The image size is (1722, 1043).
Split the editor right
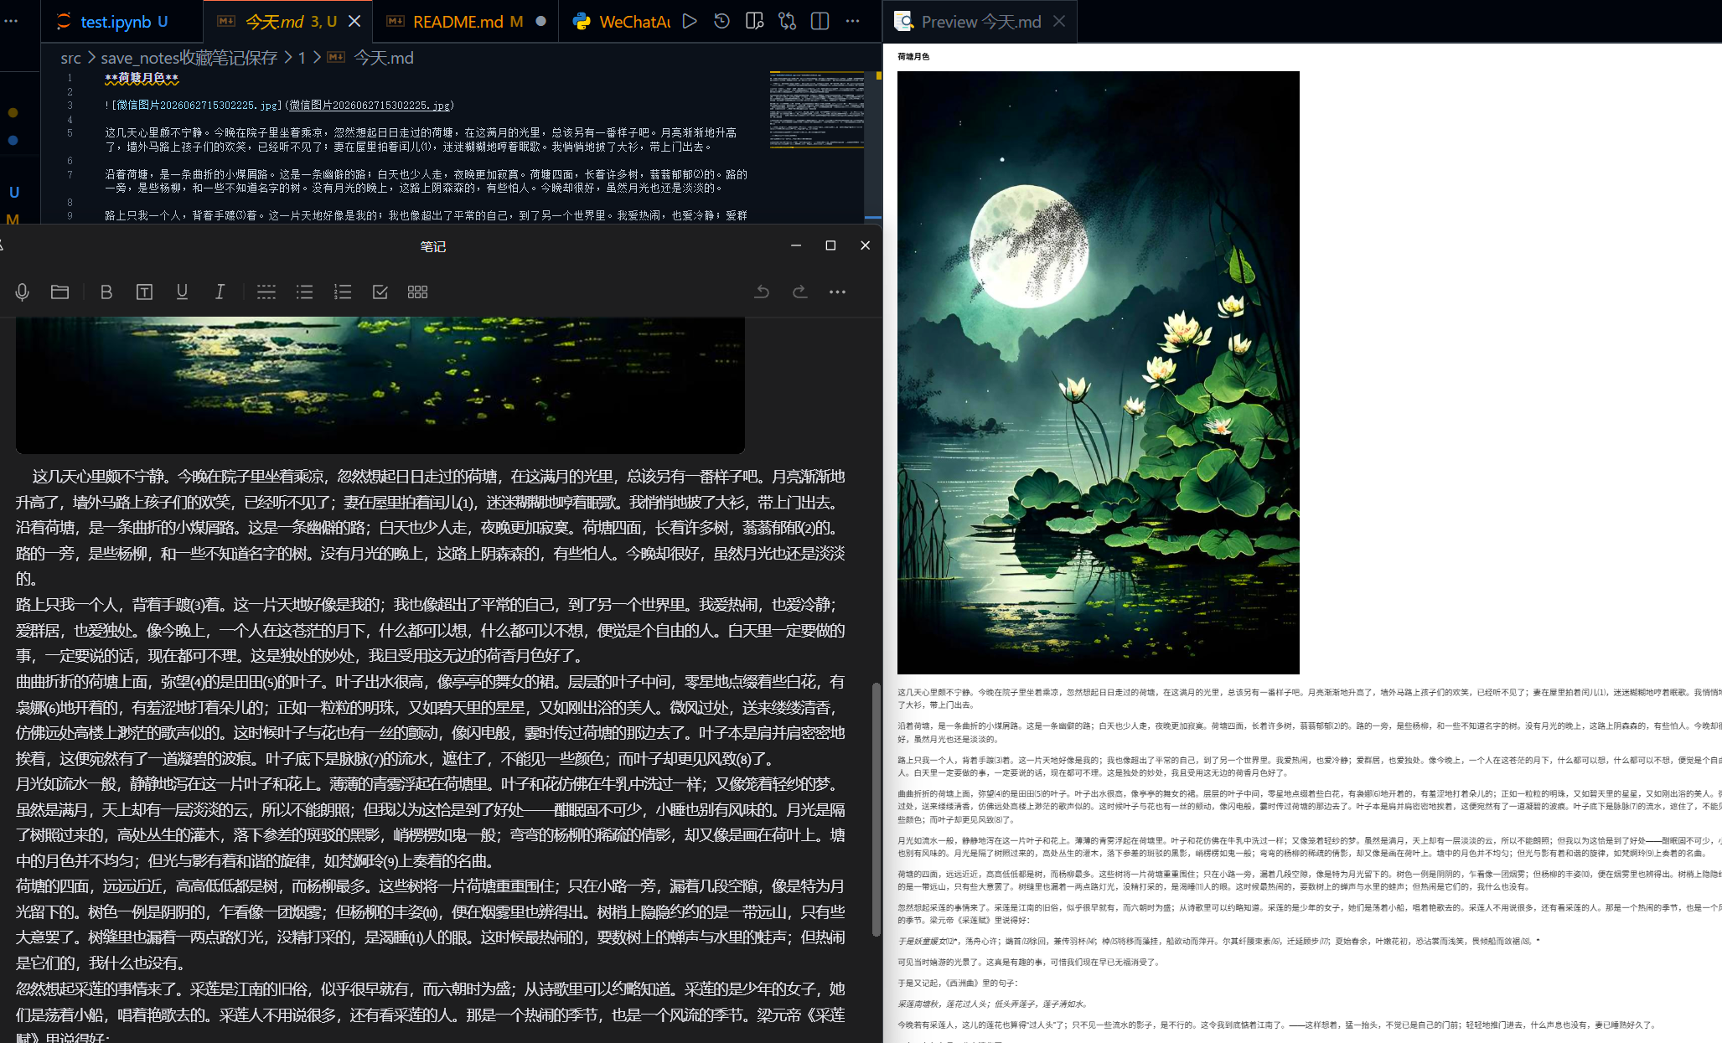[x=820, y=21]
